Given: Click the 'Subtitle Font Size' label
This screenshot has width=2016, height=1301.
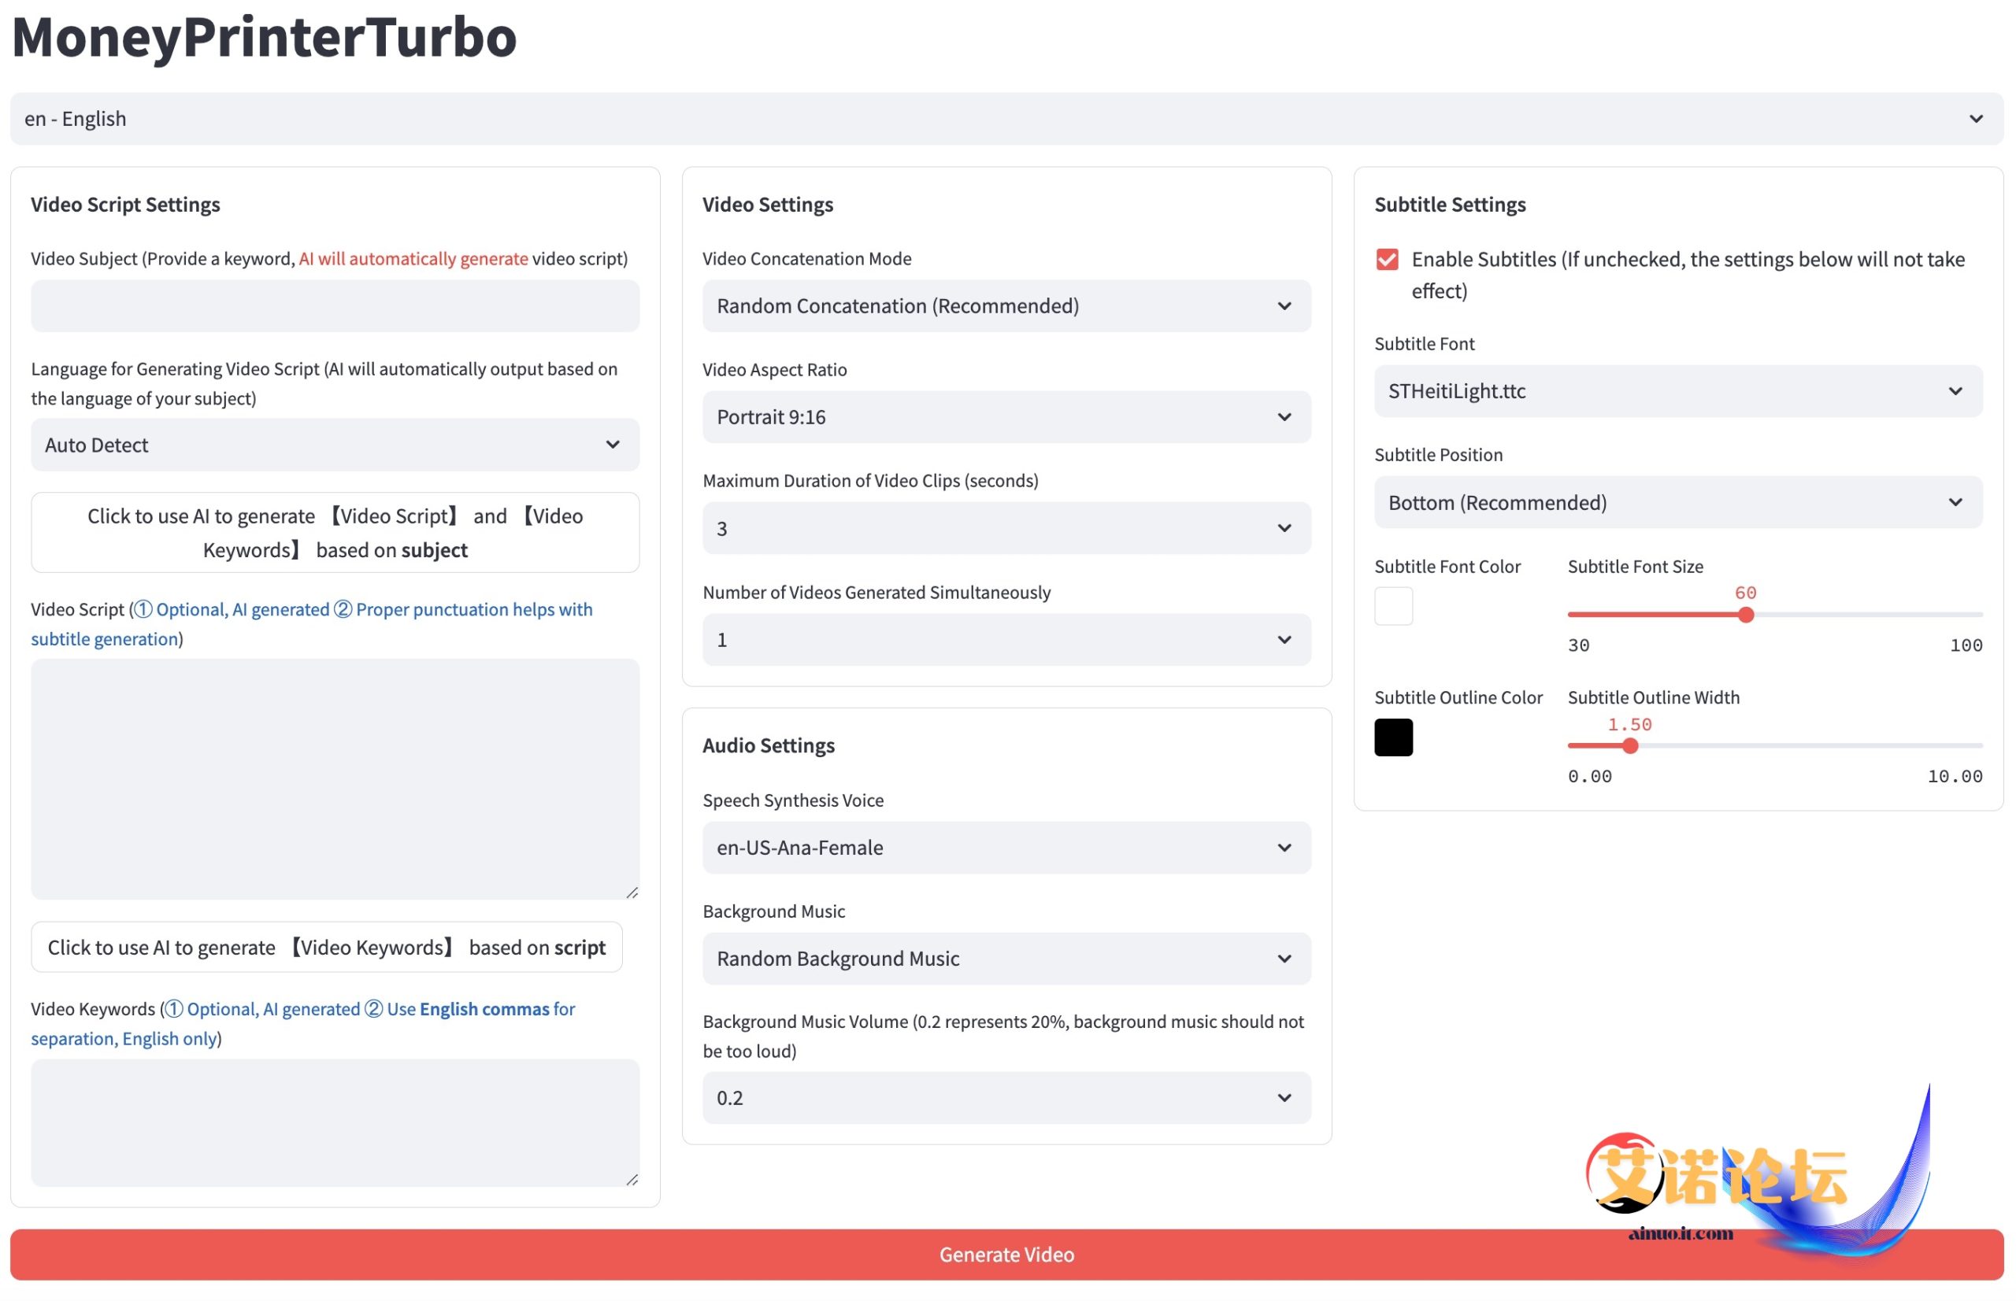Looking at the screenshot, I should [x=1636, y=566].
